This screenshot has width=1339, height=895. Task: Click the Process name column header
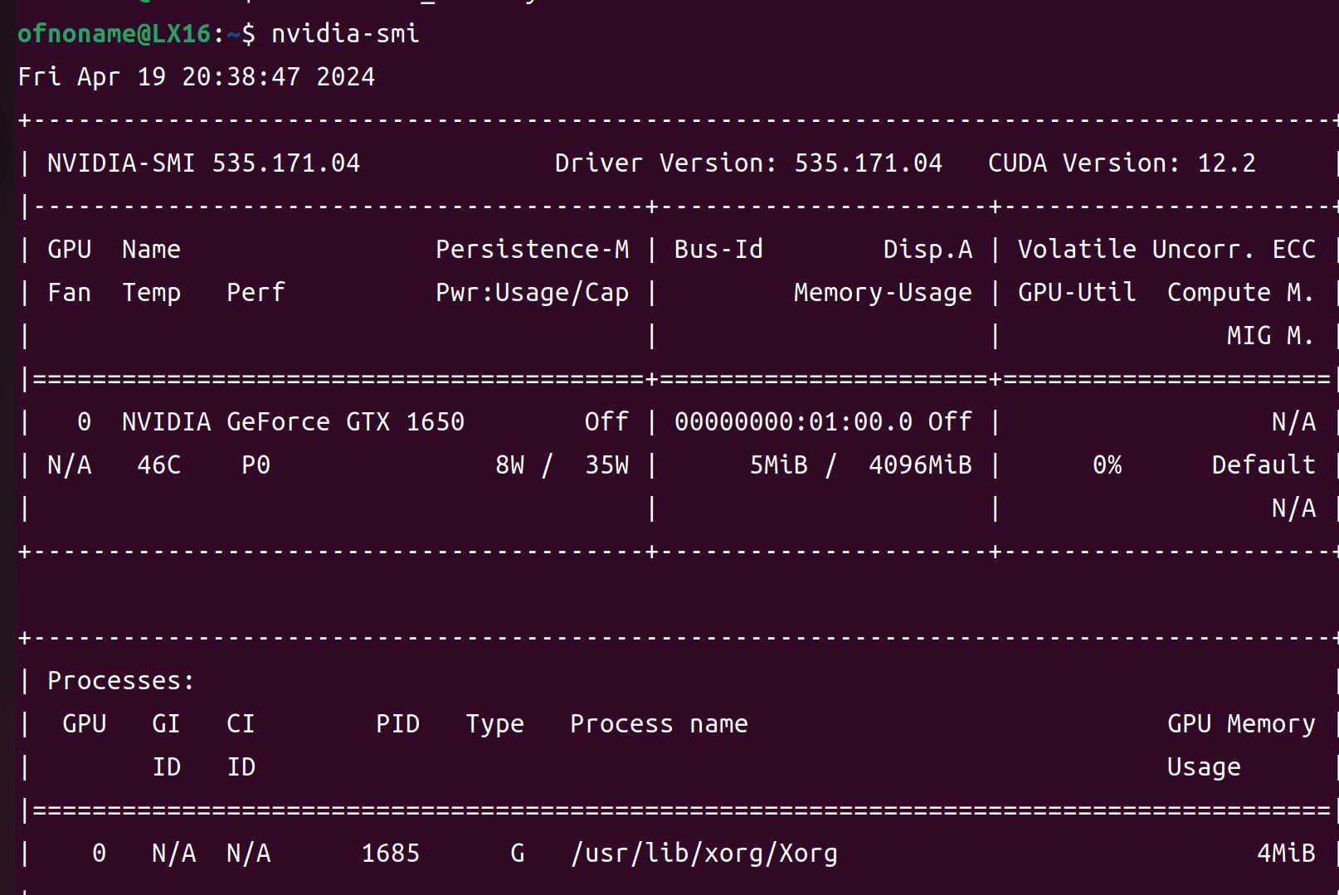click(x=659, y=724)
